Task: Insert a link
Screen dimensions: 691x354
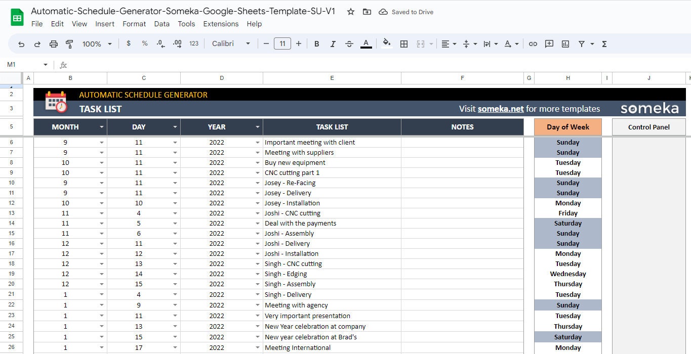Action: click(x=533, y=43)
